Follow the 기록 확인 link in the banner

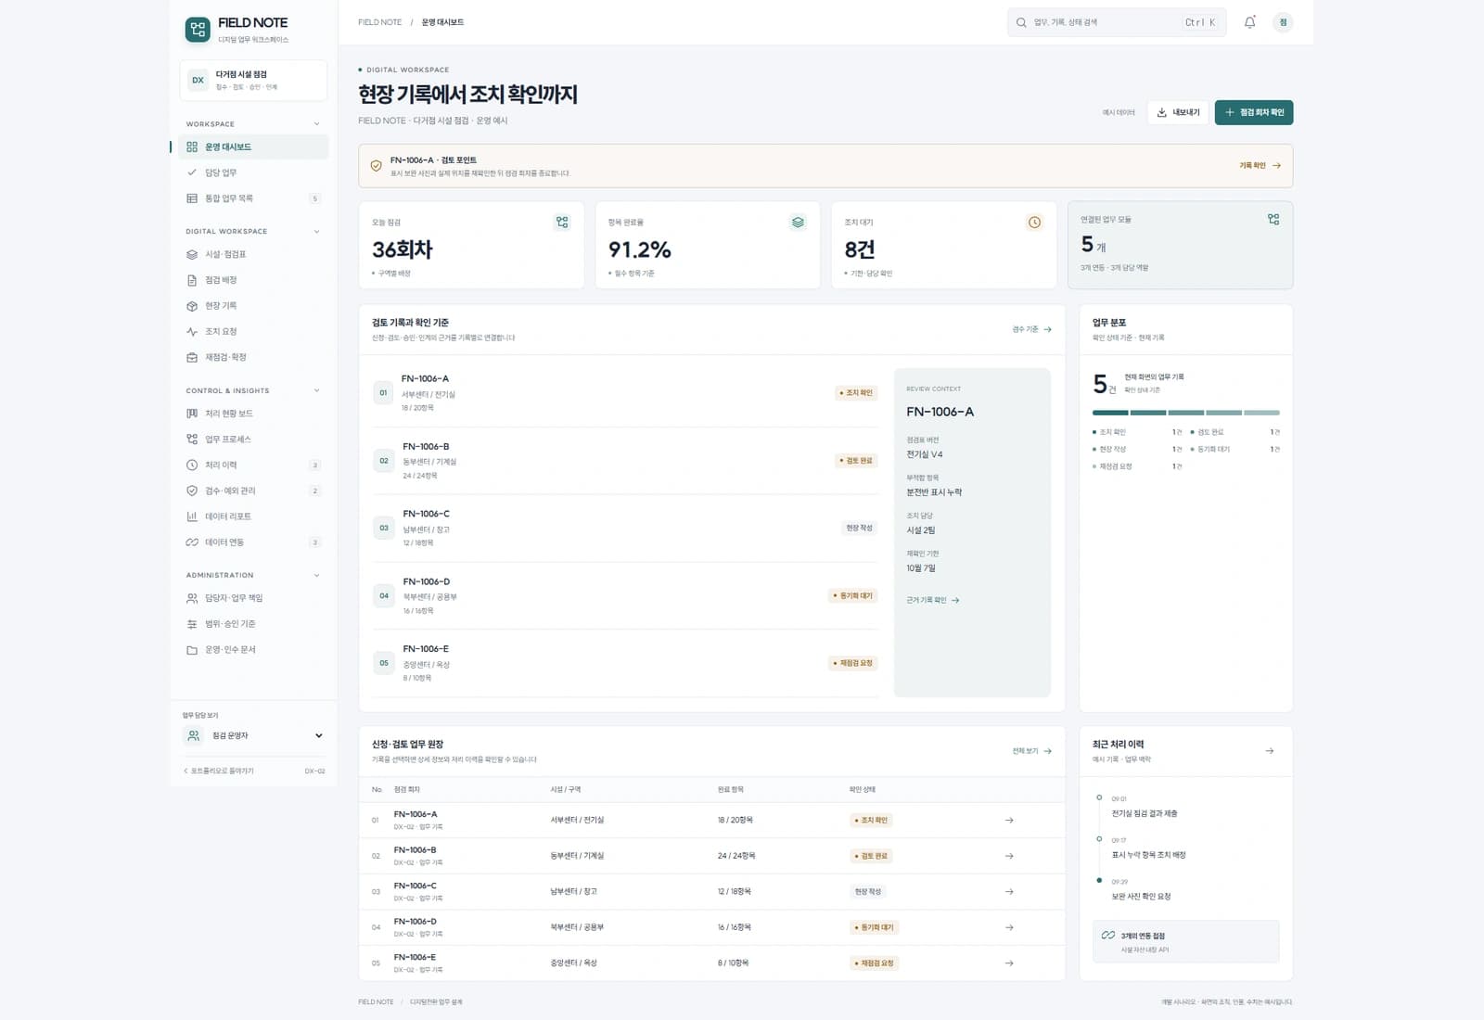(1260, 166)
